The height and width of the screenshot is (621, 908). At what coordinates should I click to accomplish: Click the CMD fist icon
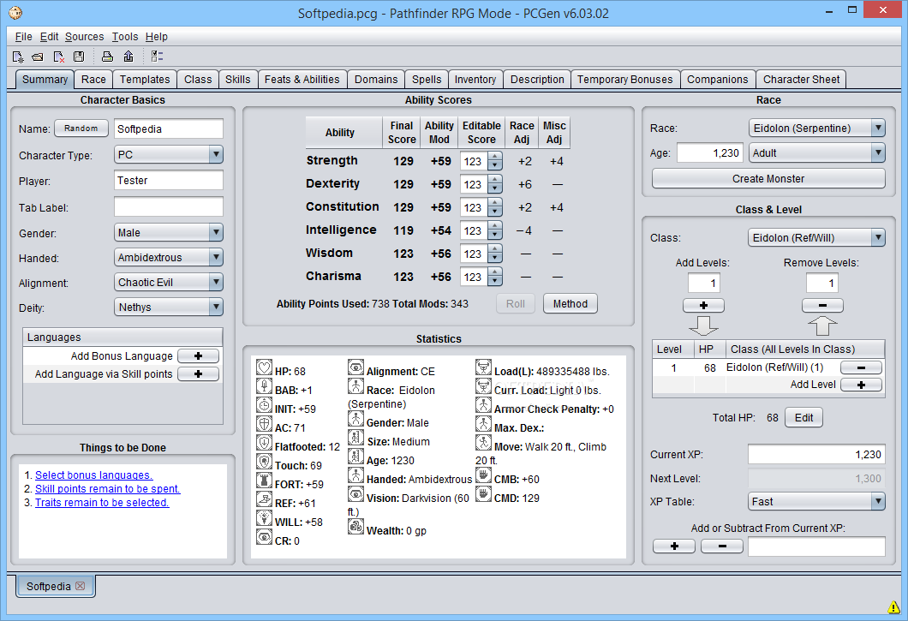[483, 494]
